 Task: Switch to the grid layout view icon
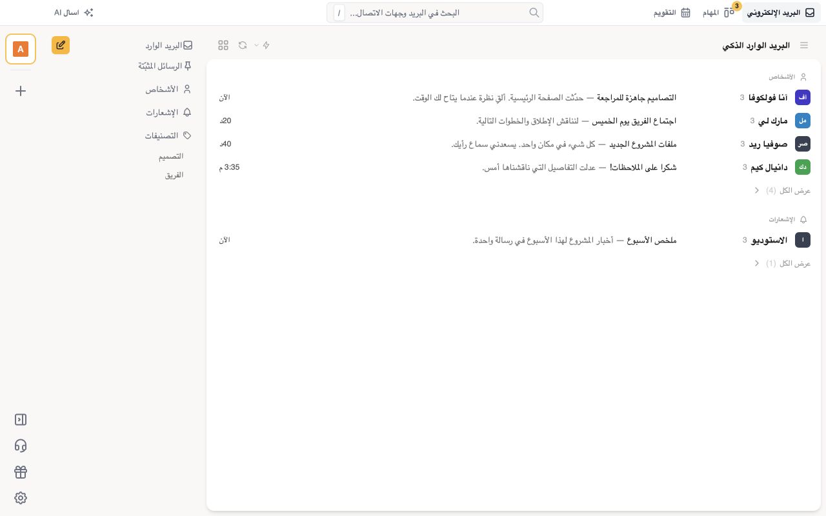pos(223,45)
